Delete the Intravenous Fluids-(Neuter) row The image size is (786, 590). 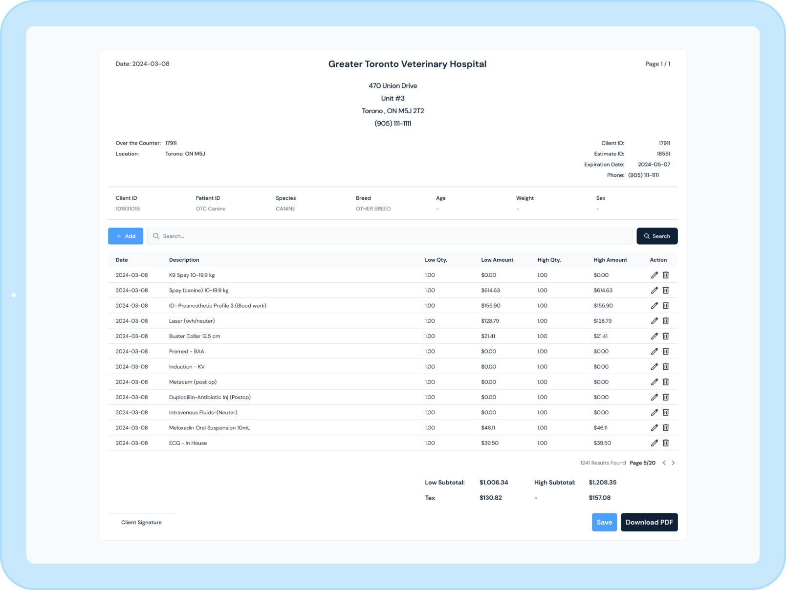(665, 412)
